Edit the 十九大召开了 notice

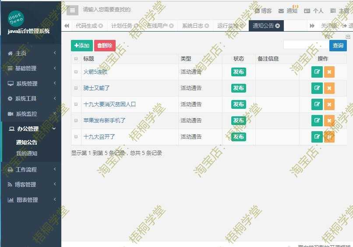(317, 137)
